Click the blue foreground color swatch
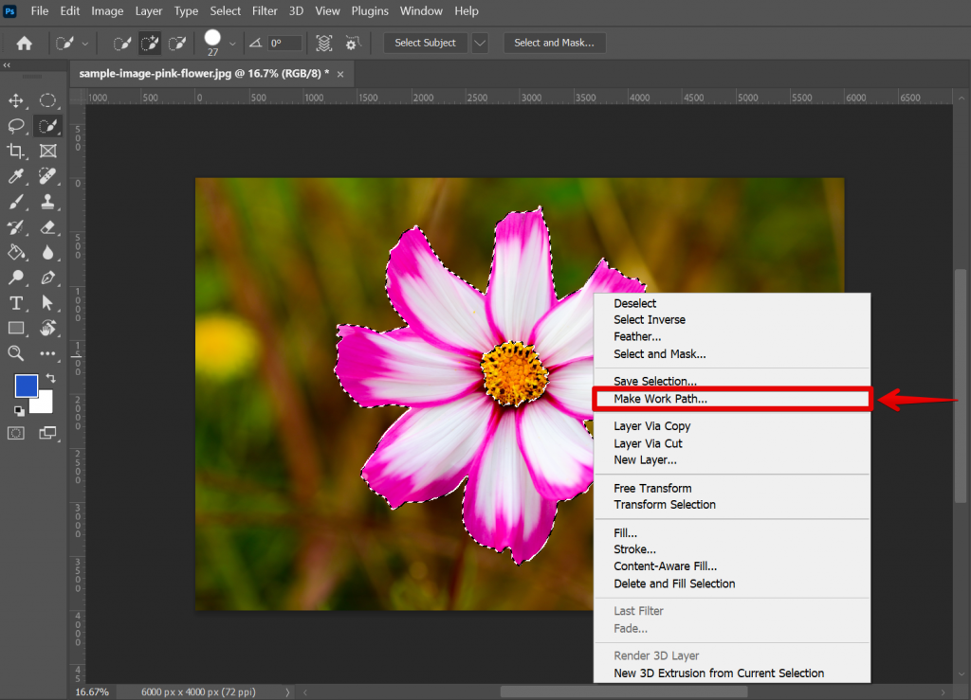The height and width of the screenshot is (700, 971). point(27,386)
